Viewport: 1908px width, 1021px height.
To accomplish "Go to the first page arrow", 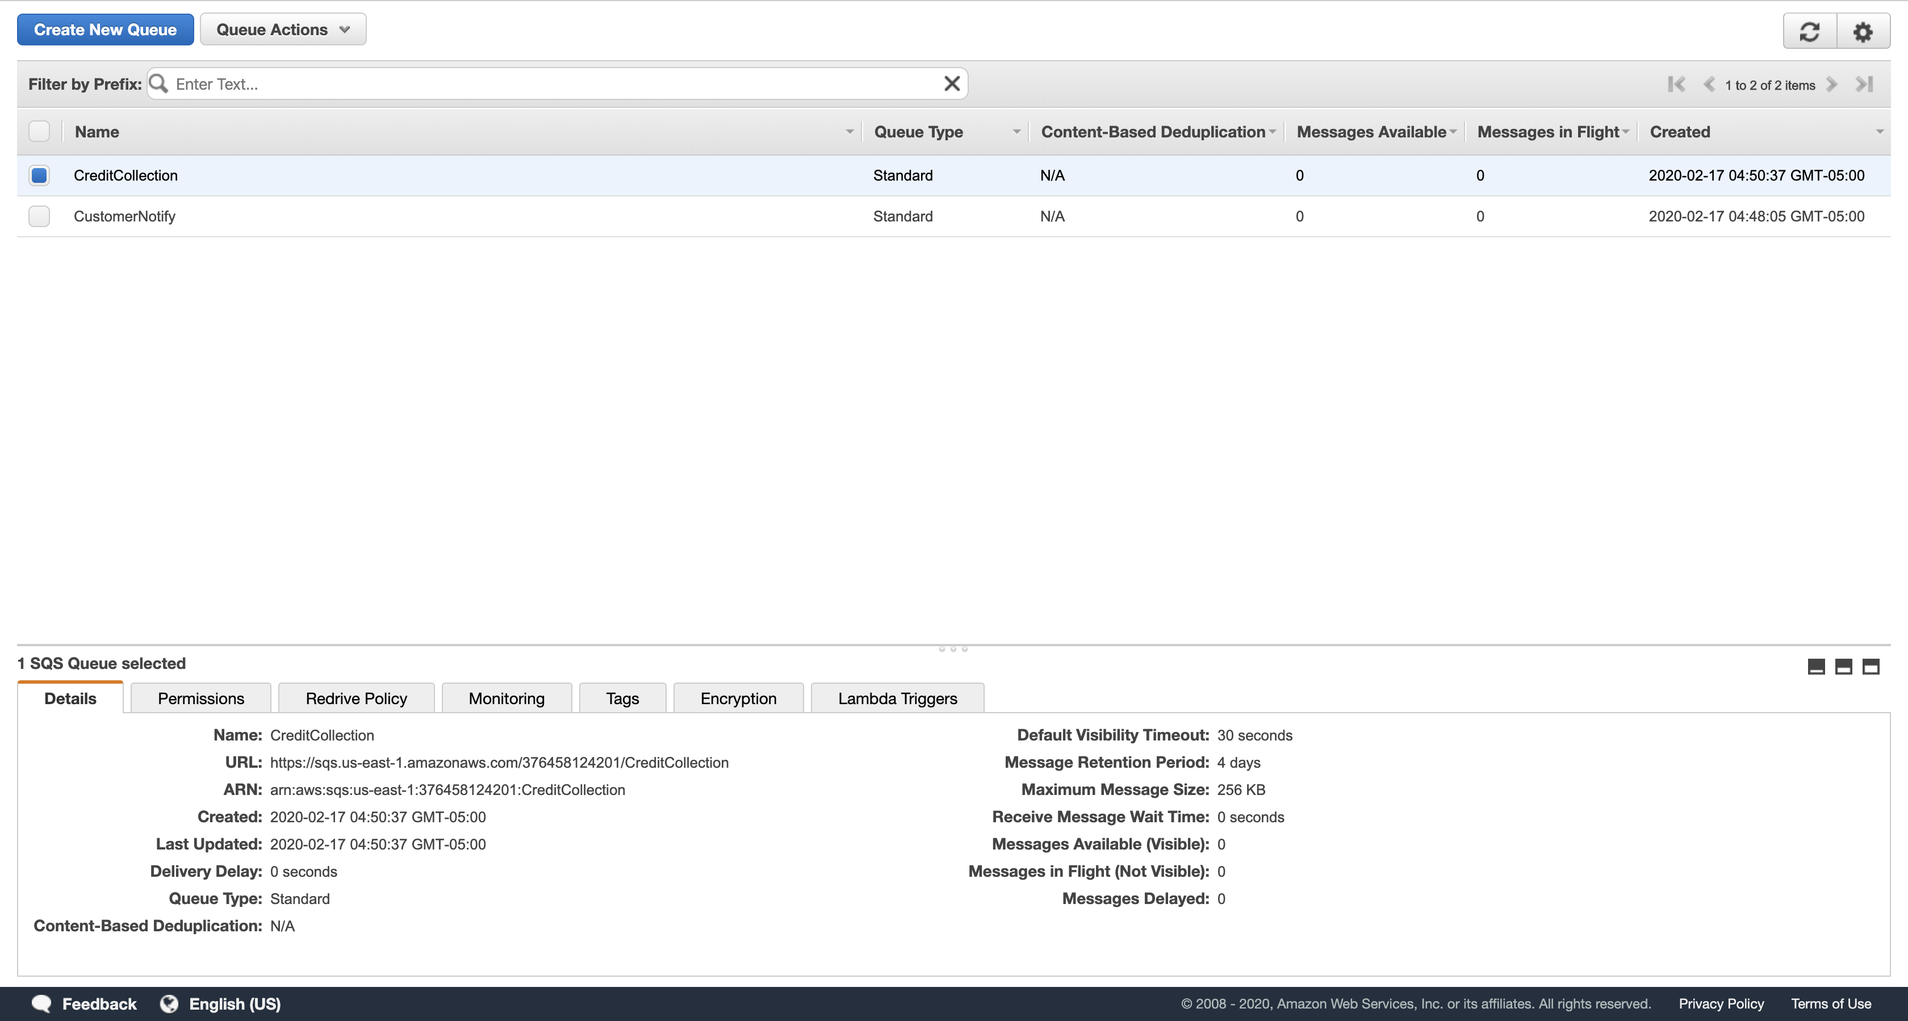I will 1676,85.
